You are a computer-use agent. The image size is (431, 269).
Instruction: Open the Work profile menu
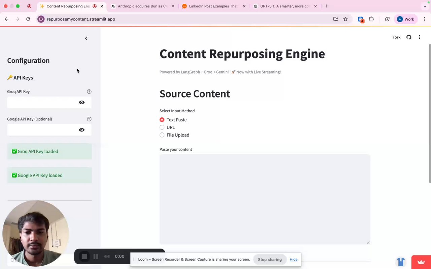point(406,19)
